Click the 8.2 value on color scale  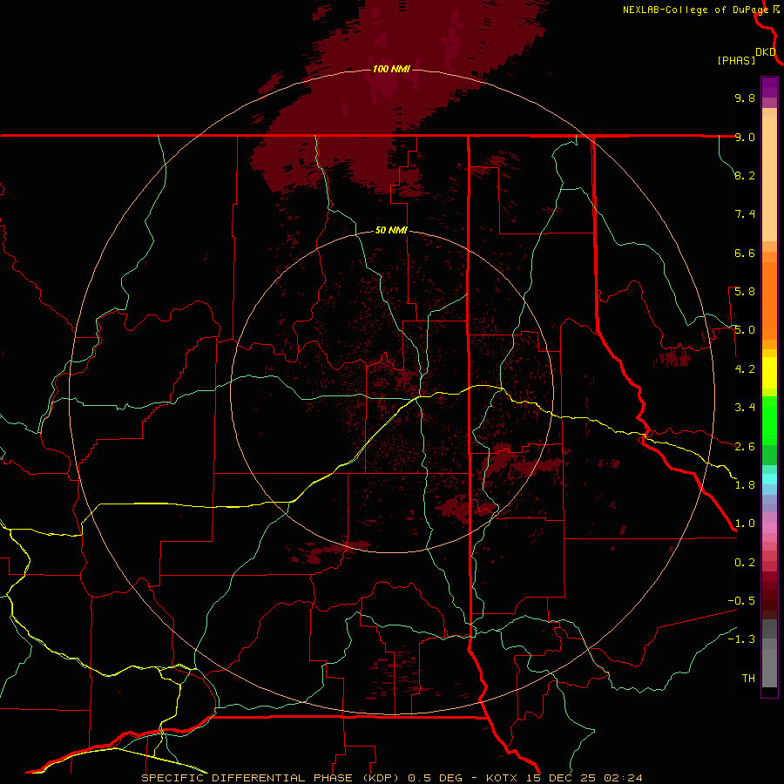pyautogui.click(x=745, y=175)
